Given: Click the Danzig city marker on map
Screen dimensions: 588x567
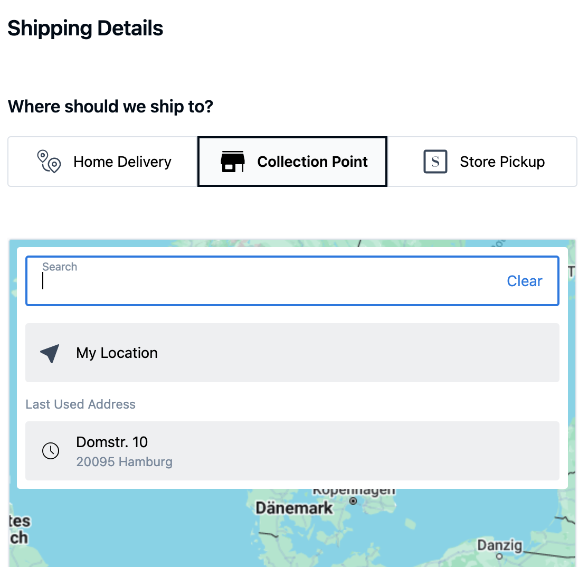Looking at the screenshot, I should tap(499, 556).
